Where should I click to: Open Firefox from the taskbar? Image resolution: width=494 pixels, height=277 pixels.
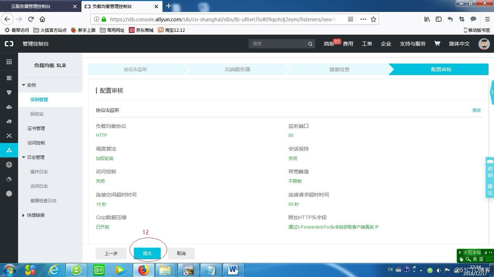[144, 270]
